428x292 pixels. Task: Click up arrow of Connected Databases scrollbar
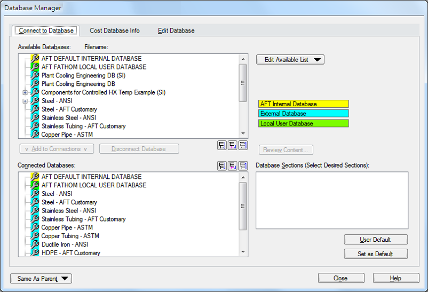click(243, 177)
